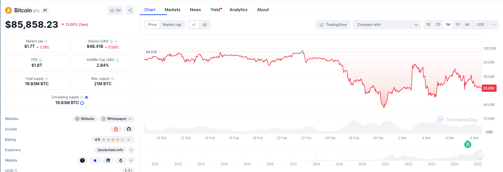The image size is (503, 172).
Task: Open the Chart tab
Action: [150, 10]
